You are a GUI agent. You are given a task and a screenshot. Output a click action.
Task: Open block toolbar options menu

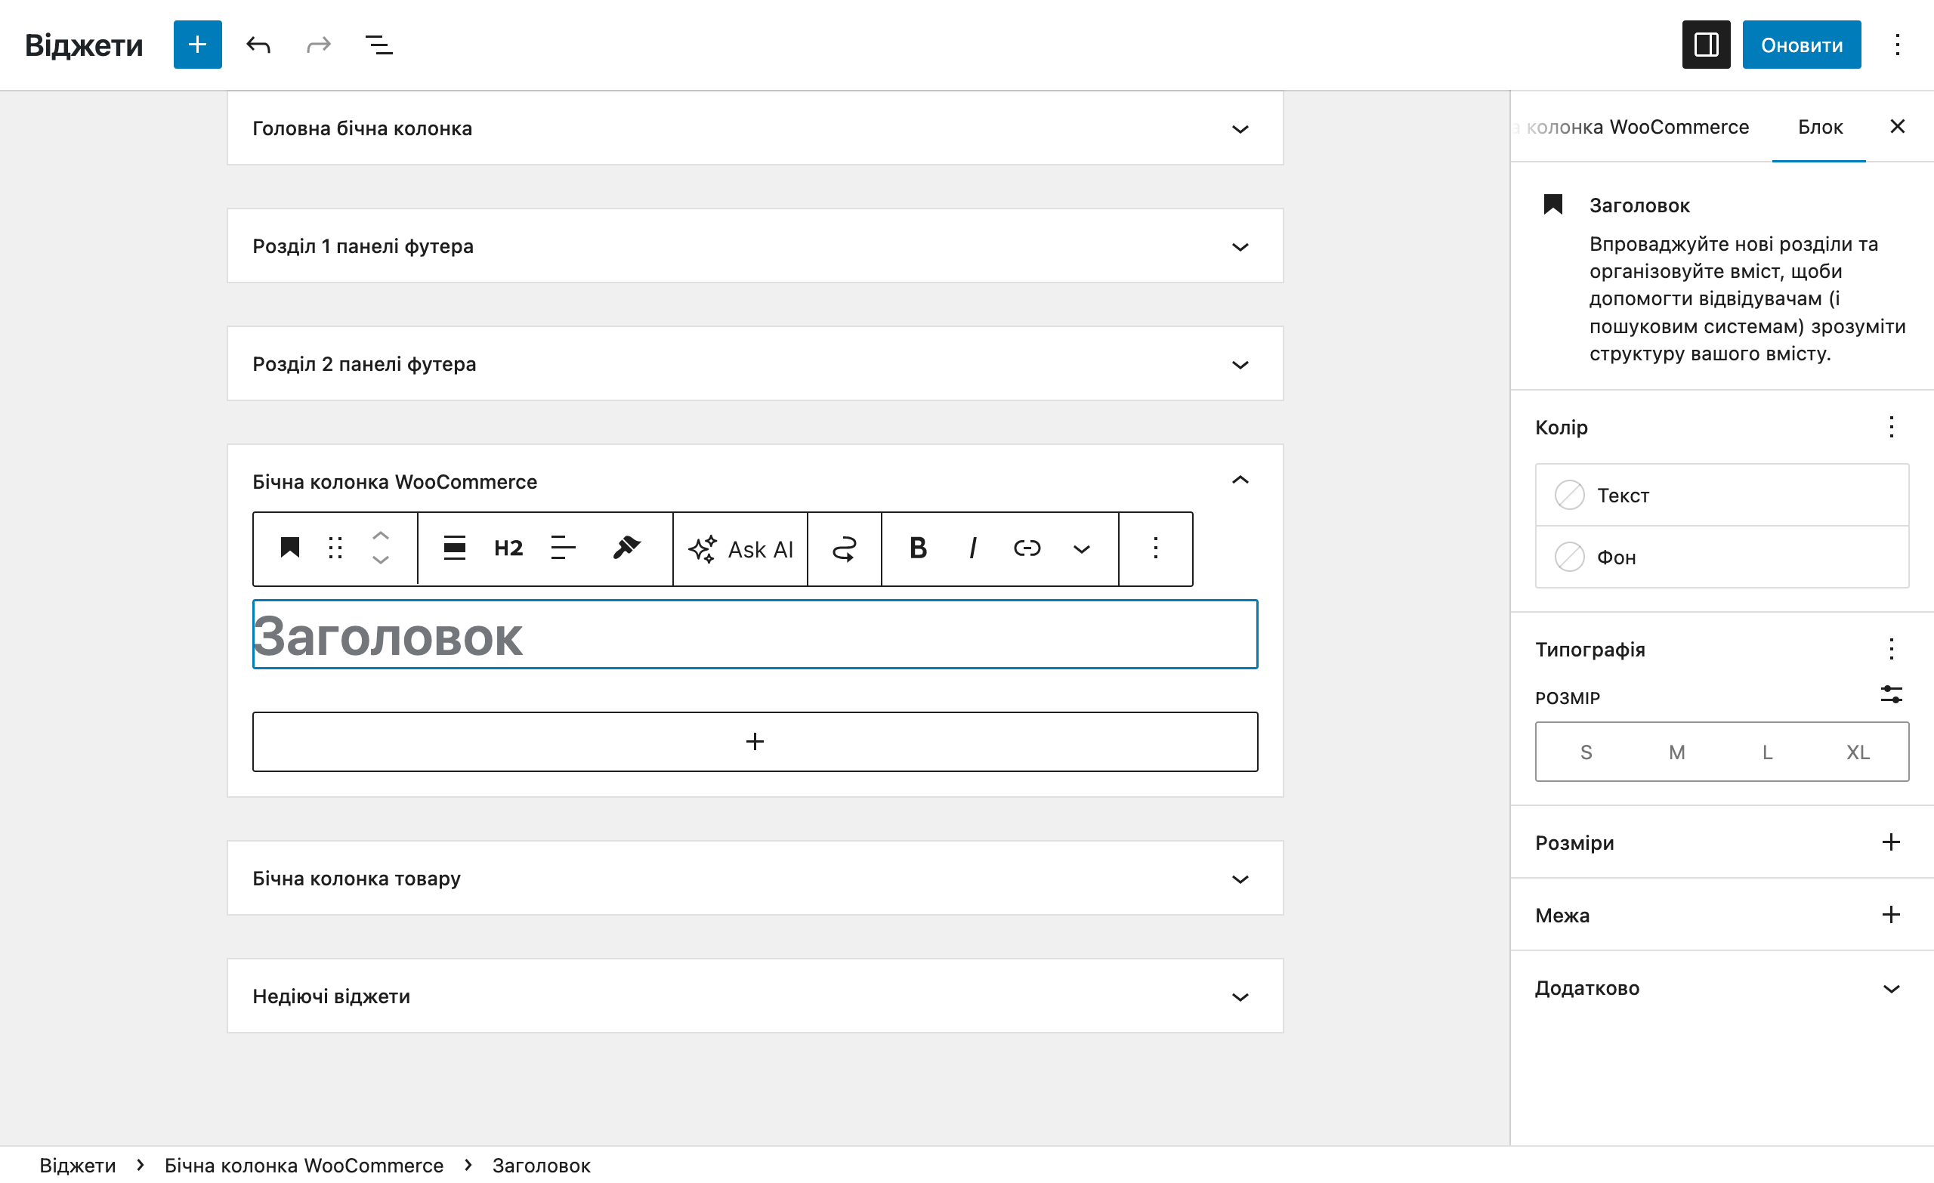click(1155, 548)
